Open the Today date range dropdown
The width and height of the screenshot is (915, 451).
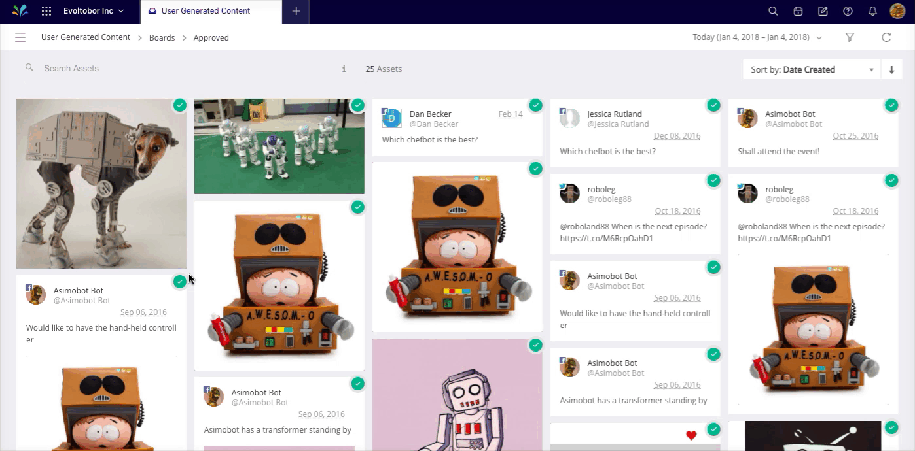click(757, 37)
